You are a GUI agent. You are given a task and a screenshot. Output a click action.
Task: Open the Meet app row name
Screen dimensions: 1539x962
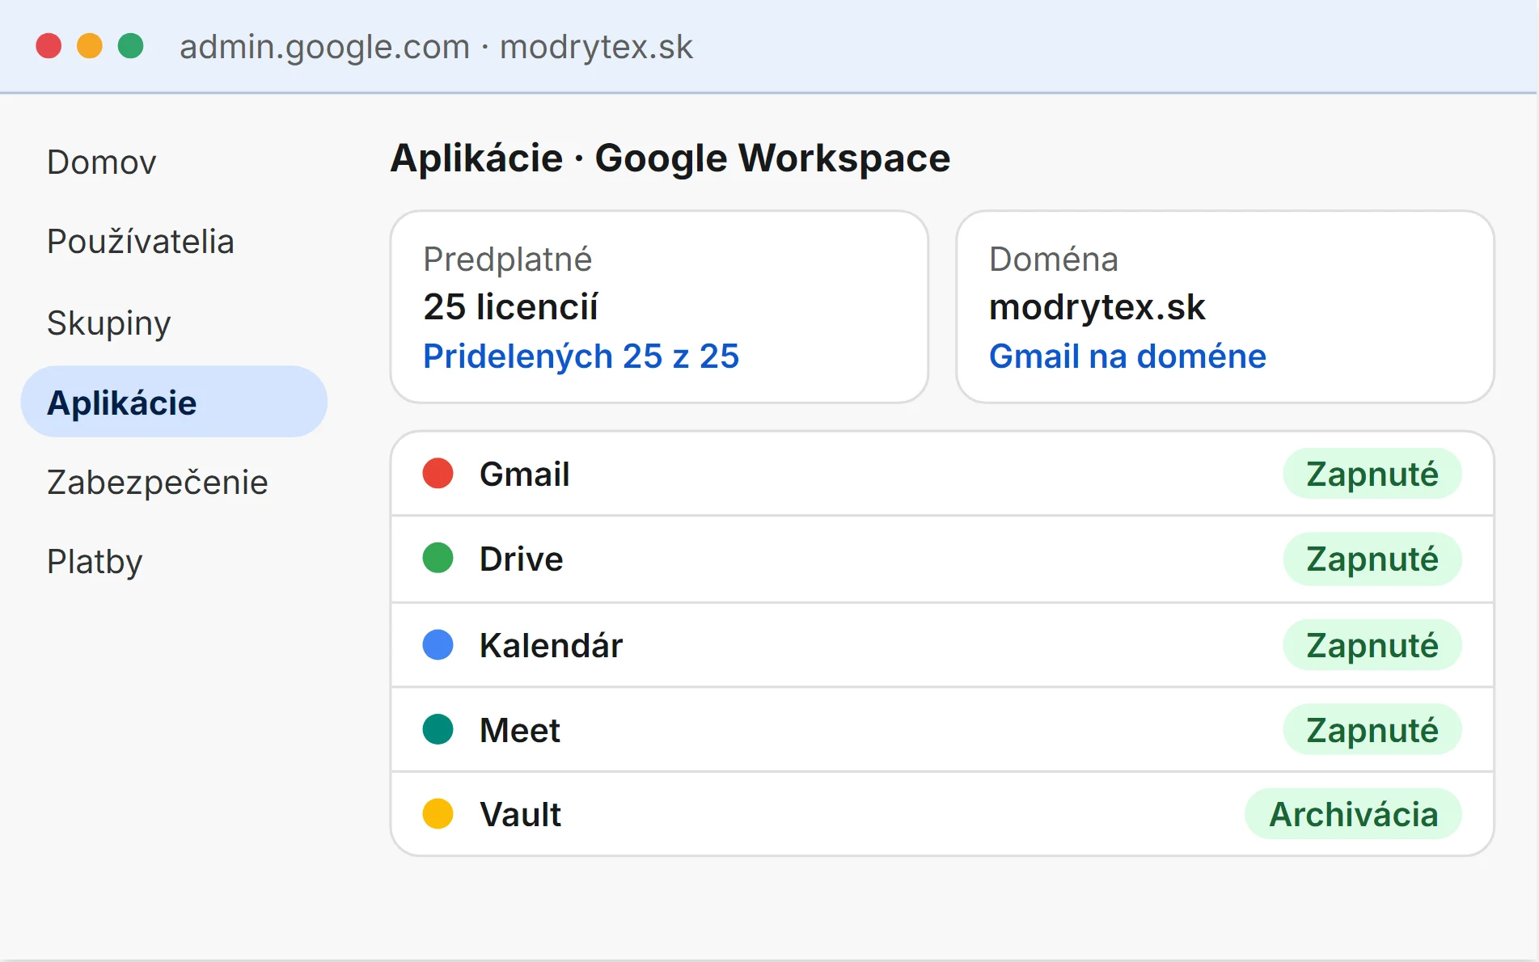[519, 731]
